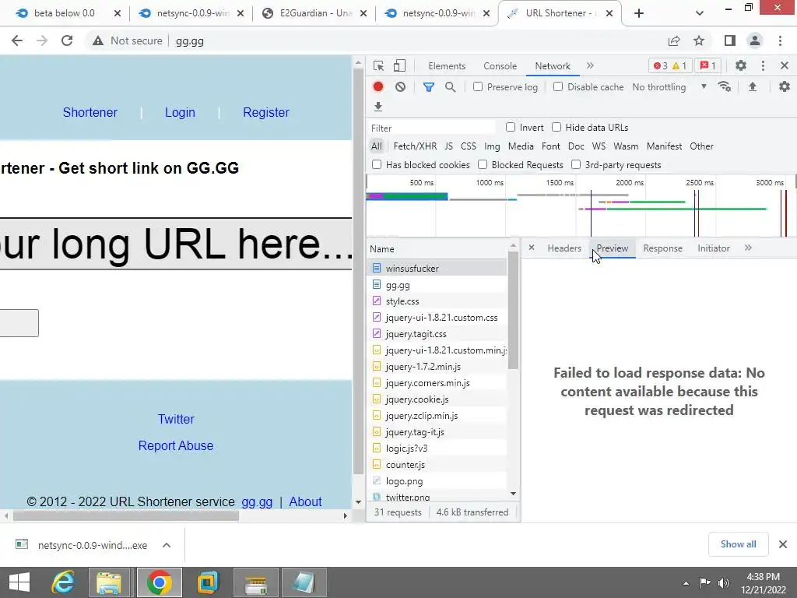This screenshot has height=598, width=797.
Task: Switch to Console panel
Action: (500, 65)
